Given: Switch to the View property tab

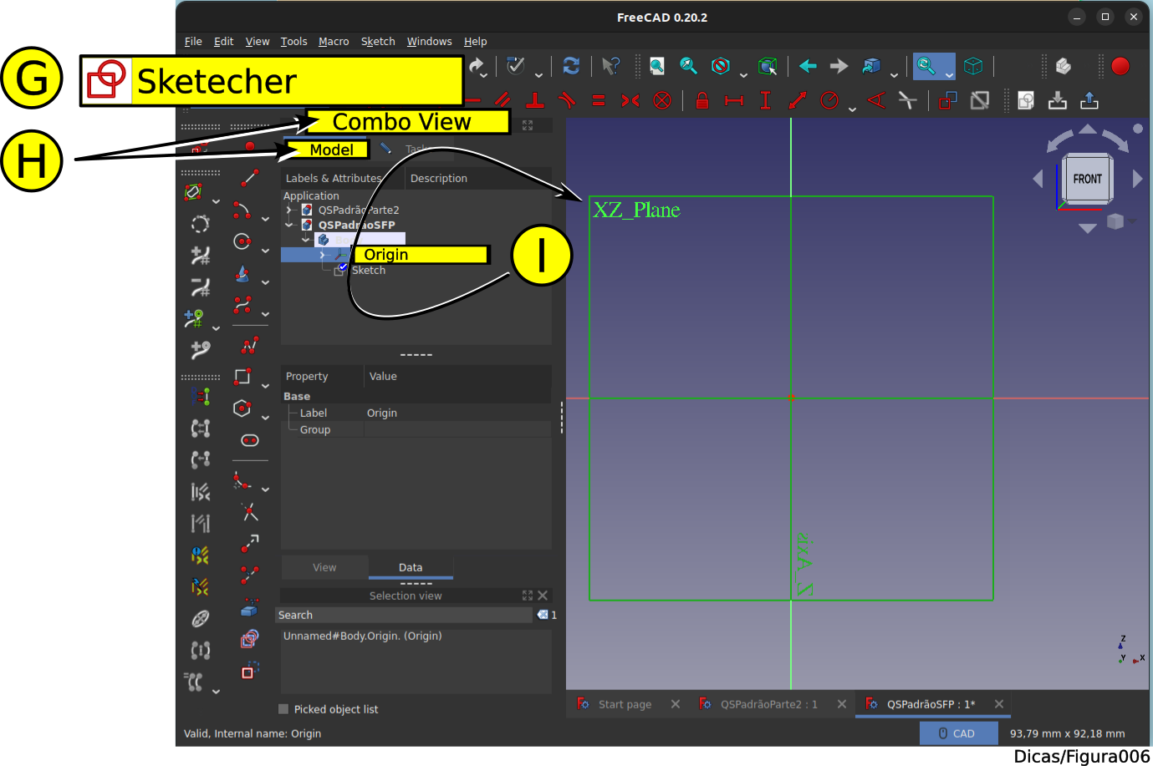Looking at the screenshot, I should point(324,567).
